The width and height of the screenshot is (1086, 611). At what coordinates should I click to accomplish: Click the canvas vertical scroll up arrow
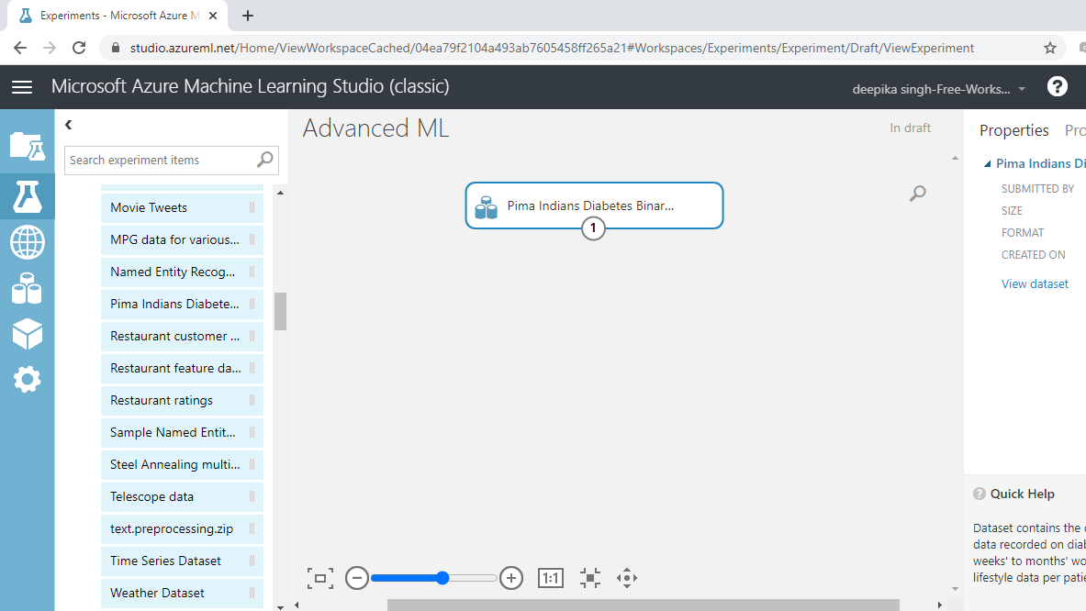pyautogui.click(x=955, y=159)
